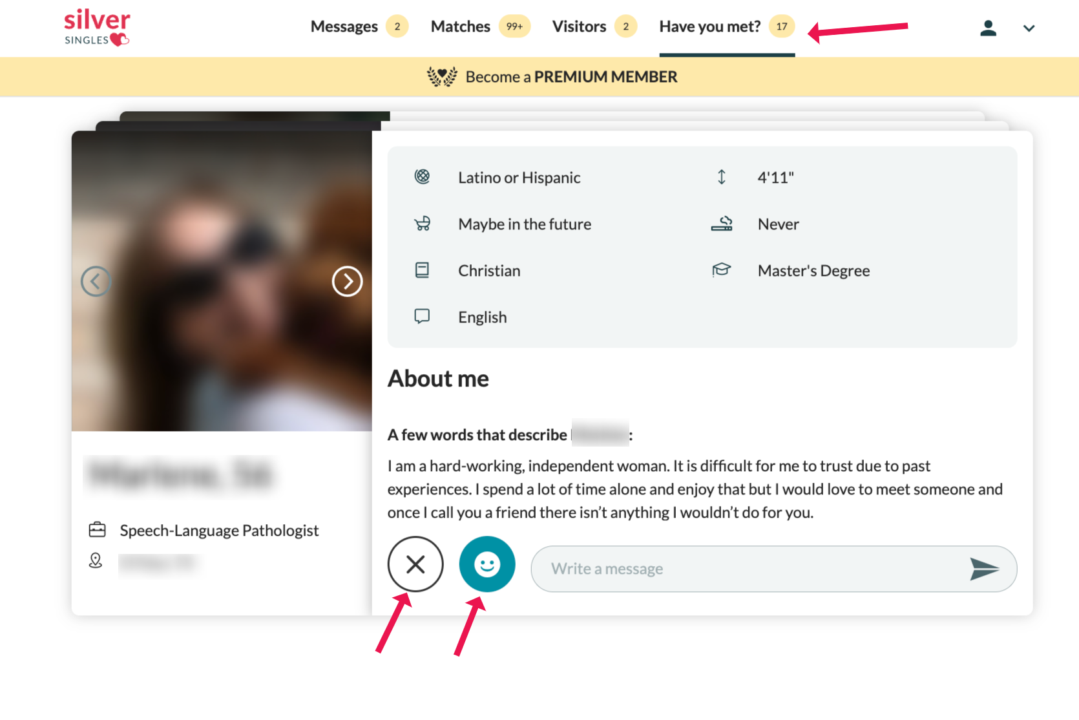
Task: Click the smoking habit icon
Action: (721, 224)
